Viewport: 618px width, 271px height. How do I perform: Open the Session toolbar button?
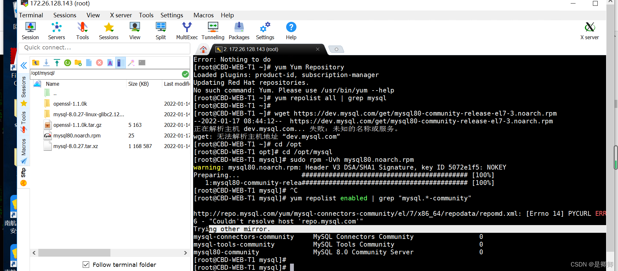click(30, 31)
